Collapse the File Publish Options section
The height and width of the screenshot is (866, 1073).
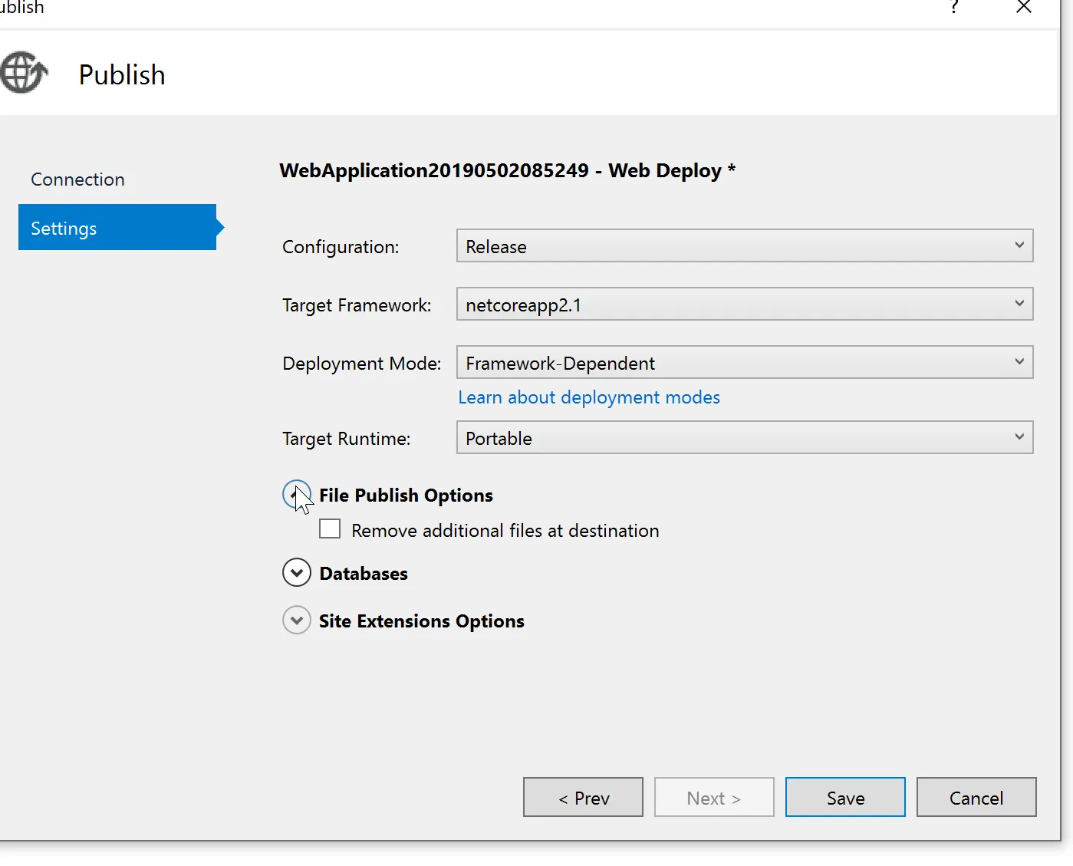[296, 495]
